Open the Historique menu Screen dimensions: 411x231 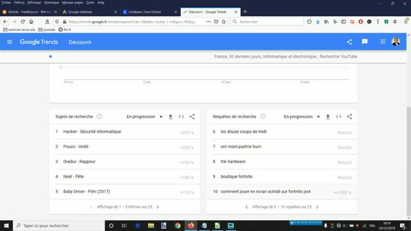point(51,3)
